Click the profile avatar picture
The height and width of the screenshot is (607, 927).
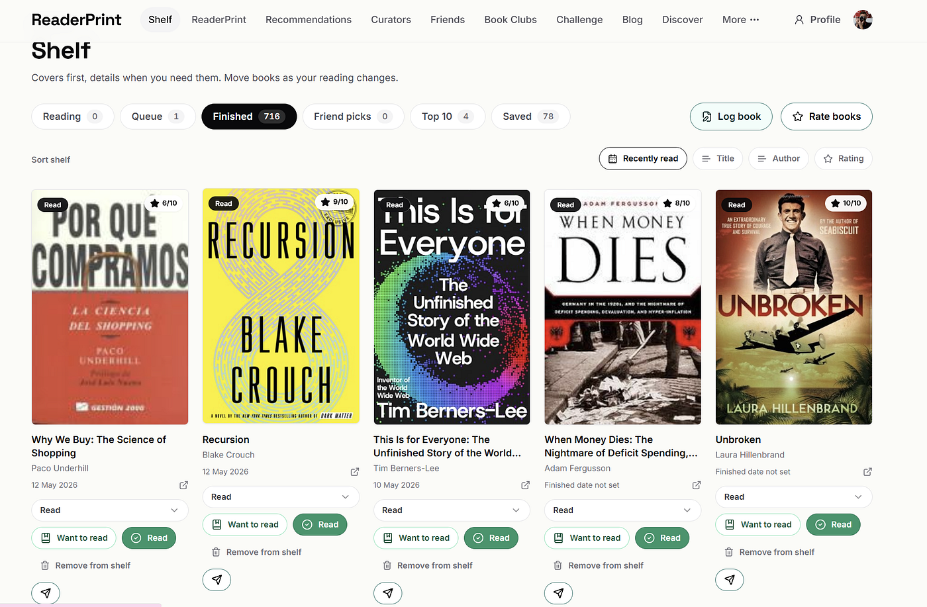(x=863, y=20)
